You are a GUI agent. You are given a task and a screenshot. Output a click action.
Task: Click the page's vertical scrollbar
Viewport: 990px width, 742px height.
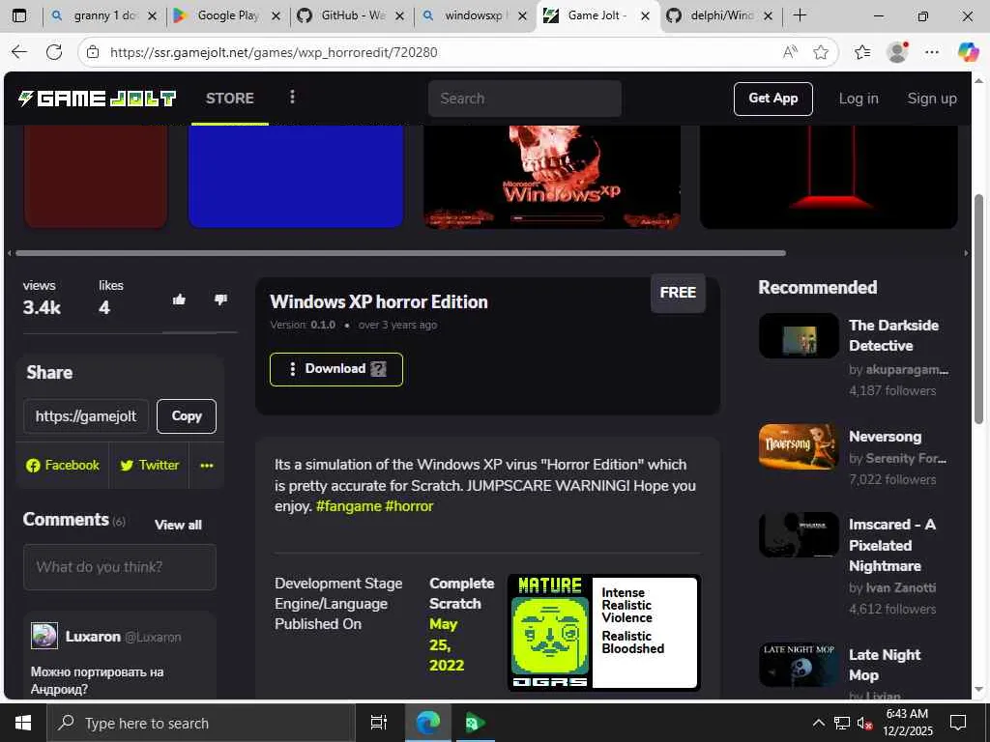(x=978, y=309)
